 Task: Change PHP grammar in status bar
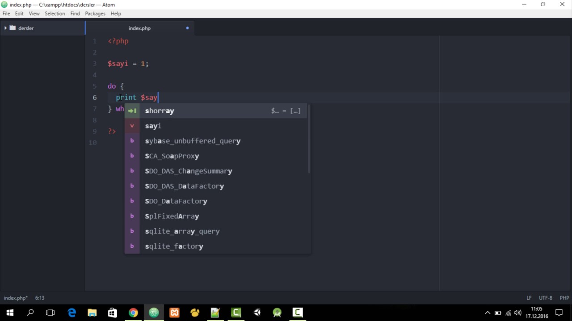pos(564,298)
